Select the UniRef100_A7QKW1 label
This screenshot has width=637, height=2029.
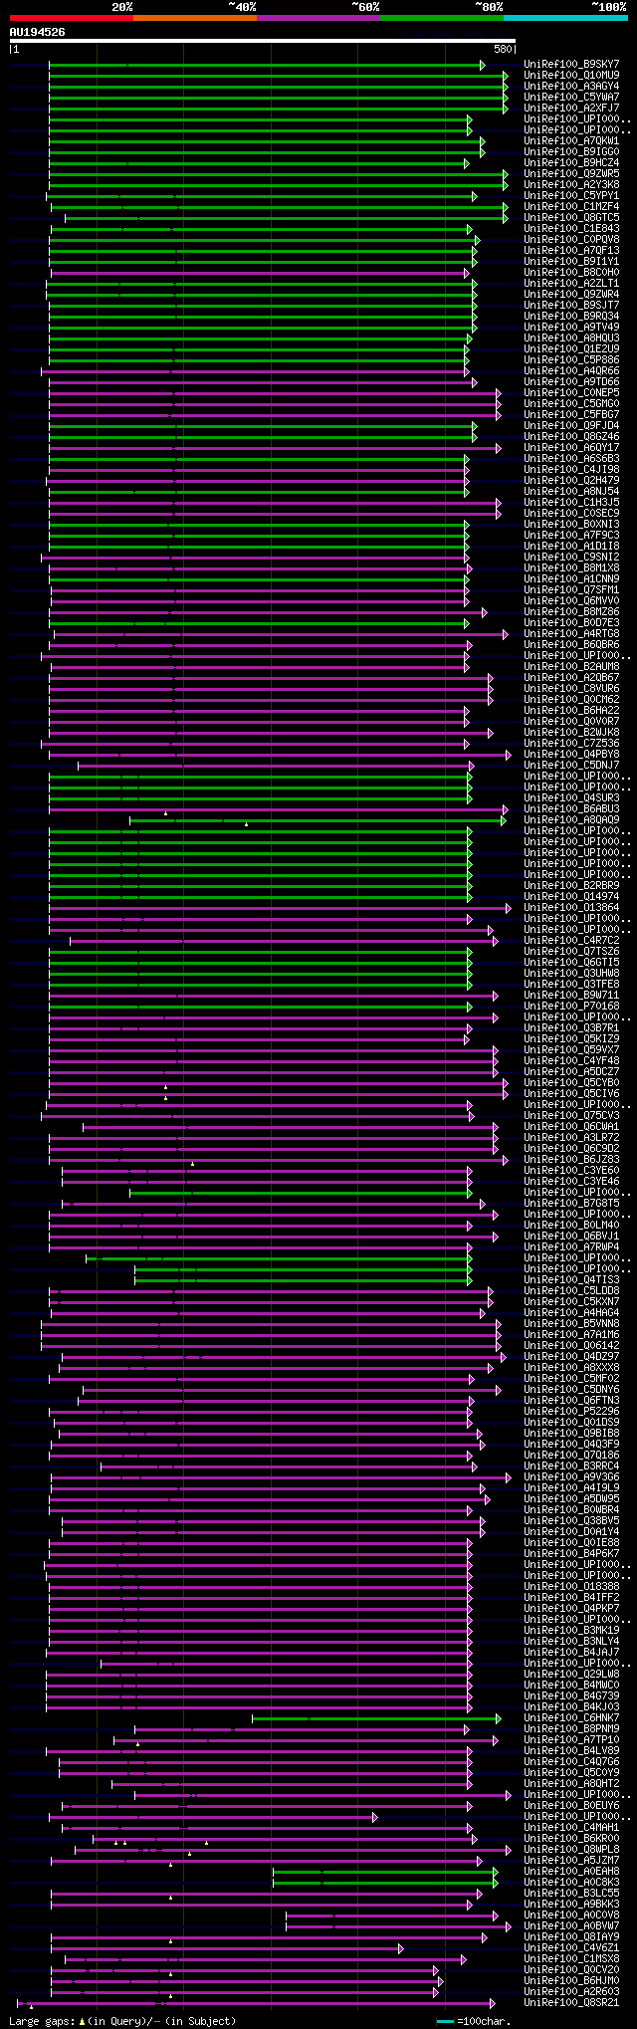[571, 140]
